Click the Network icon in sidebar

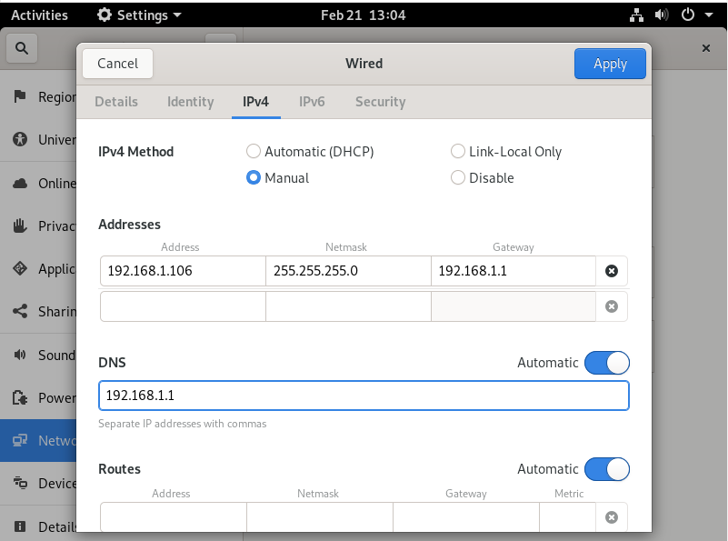(x=20, y=440)
